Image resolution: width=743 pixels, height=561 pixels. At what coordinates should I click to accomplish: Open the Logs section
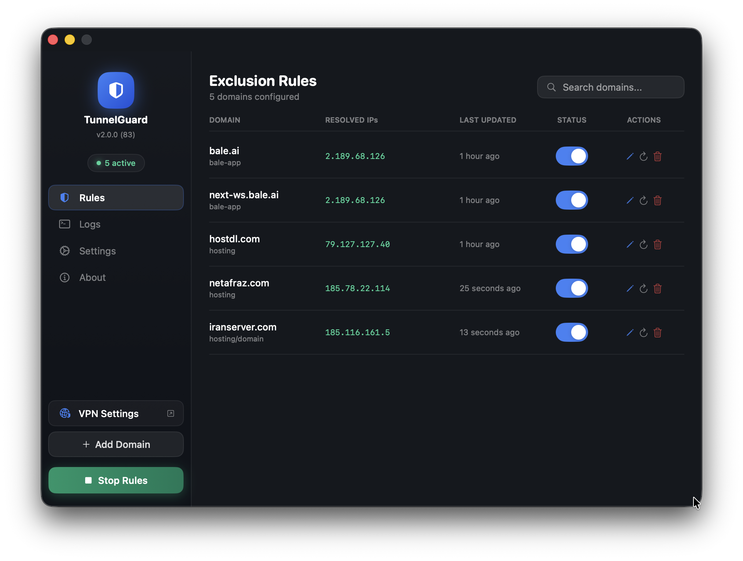(x=90, y=224)
